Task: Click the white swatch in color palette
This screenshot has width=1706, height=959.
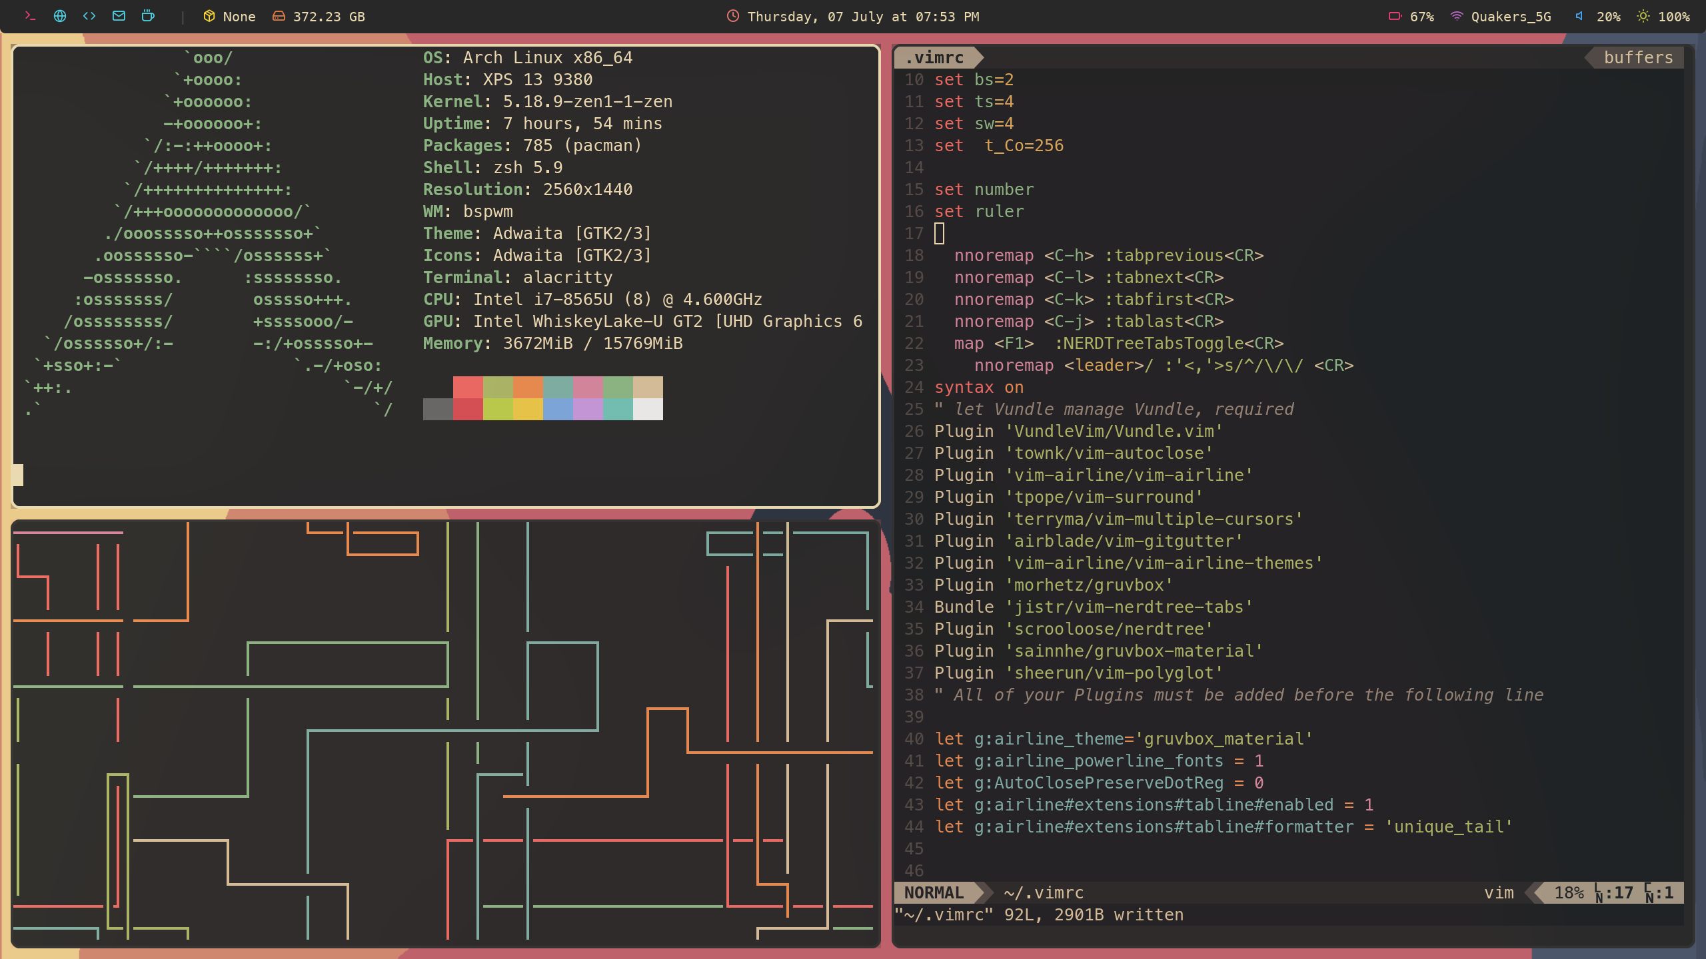Action: tap(648, 409)
